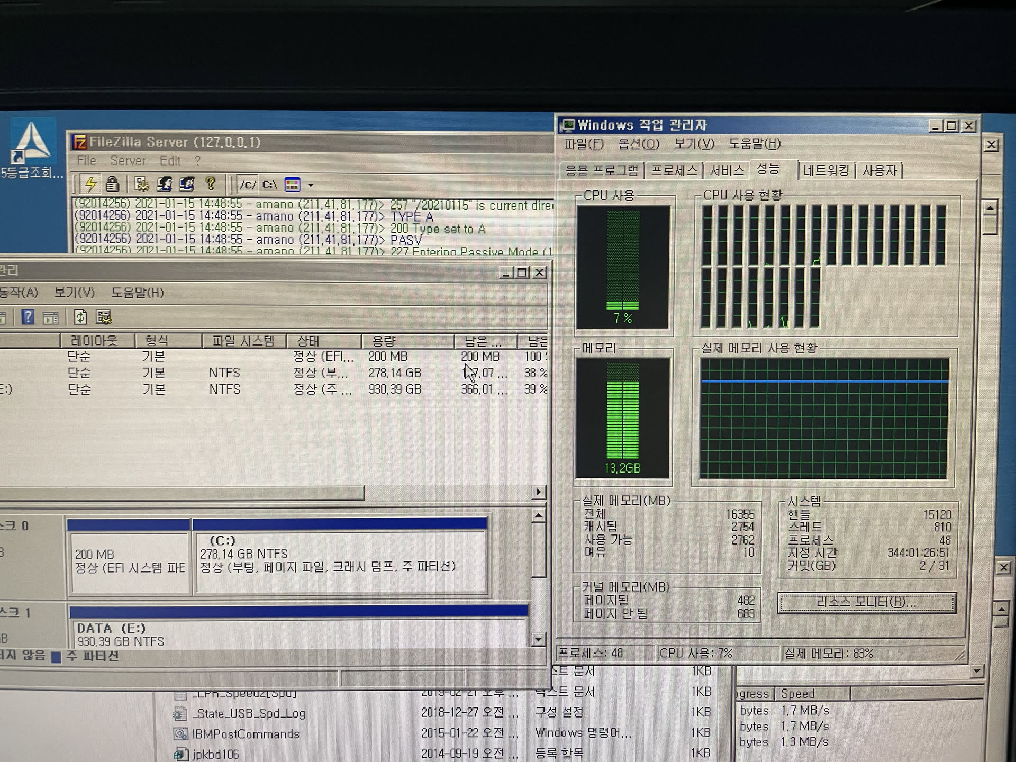Toggle /C/ path display mode
This screenshot has width=1016, height=762.
[247, 185]
